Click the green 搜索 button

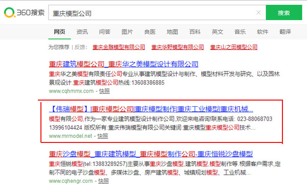tap(283, 13)
